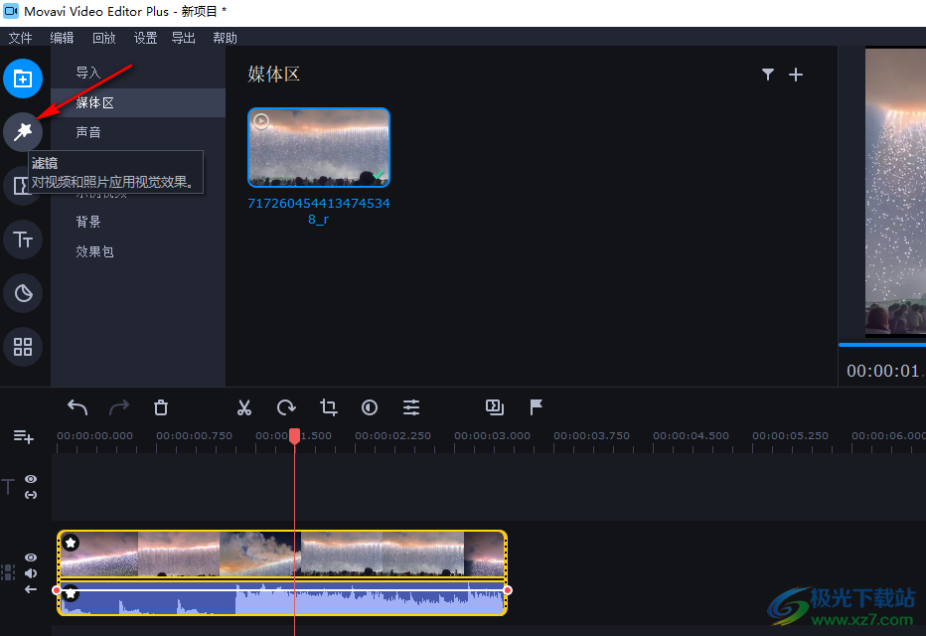The height and width of the screenshot is (636, 926).
Task: Open the 设置 menu
Action: point(145,38)
